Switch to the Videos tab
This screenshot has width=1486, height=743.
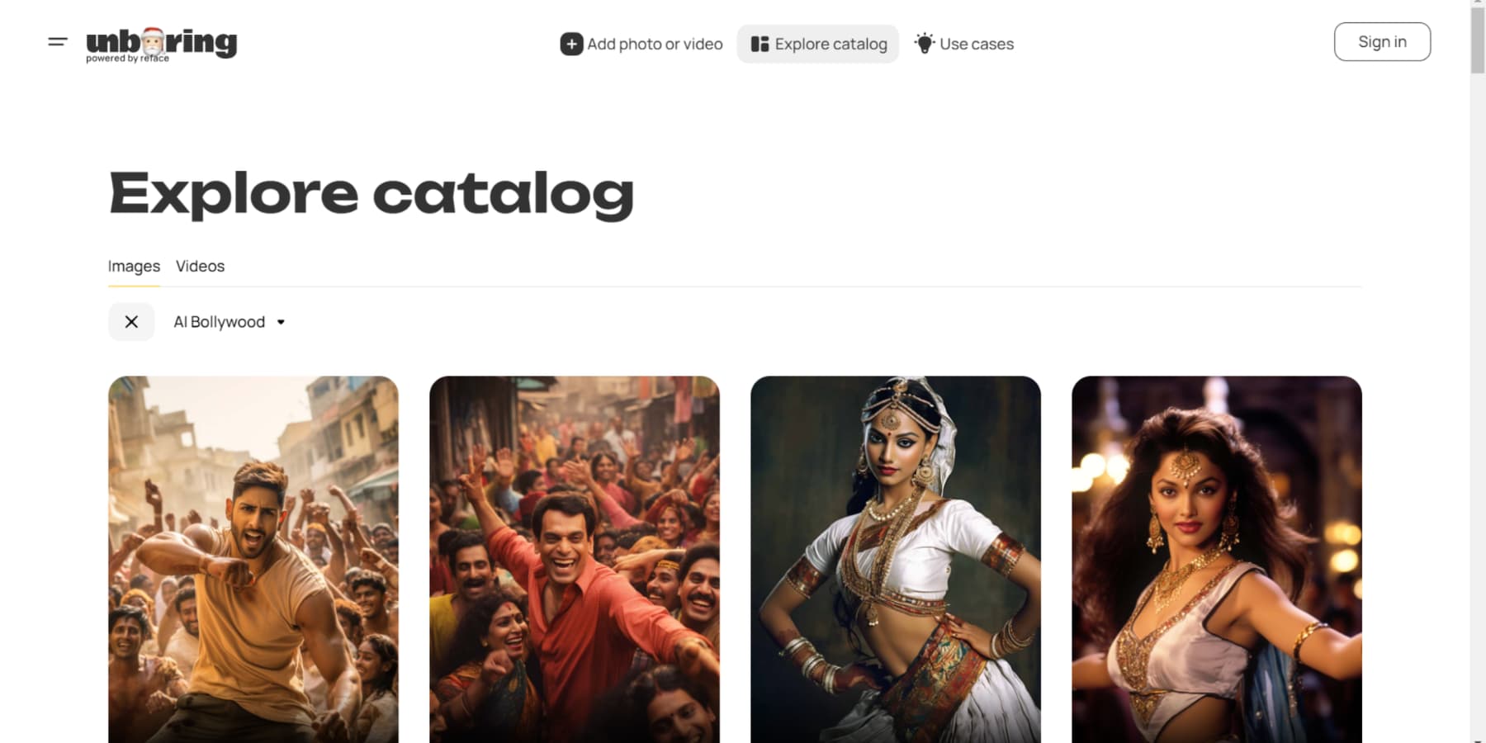[x=200, y=266]
